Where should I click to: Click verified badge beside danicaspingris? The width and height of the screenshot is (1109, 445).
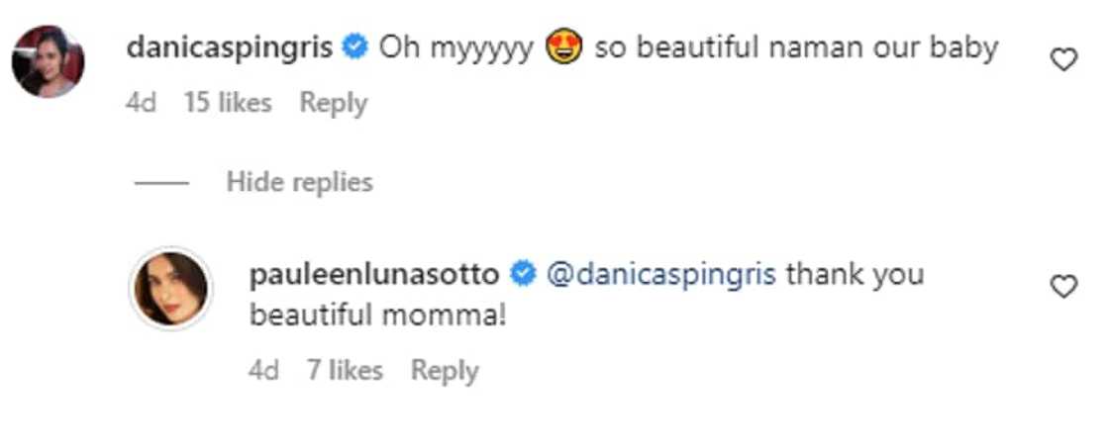tap(355, 47)
